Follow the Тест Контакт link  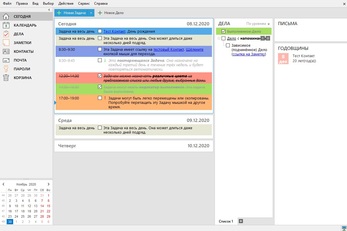(114, 32)
